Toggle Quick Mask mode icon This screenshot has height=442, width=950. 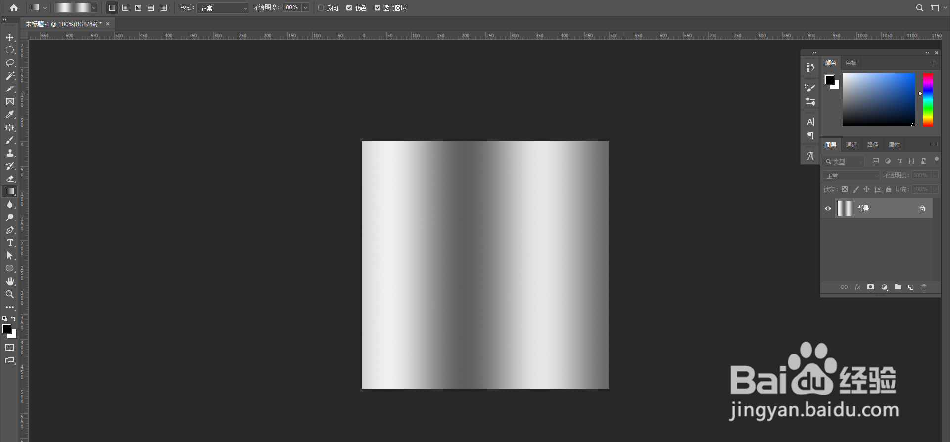(10, 348)
